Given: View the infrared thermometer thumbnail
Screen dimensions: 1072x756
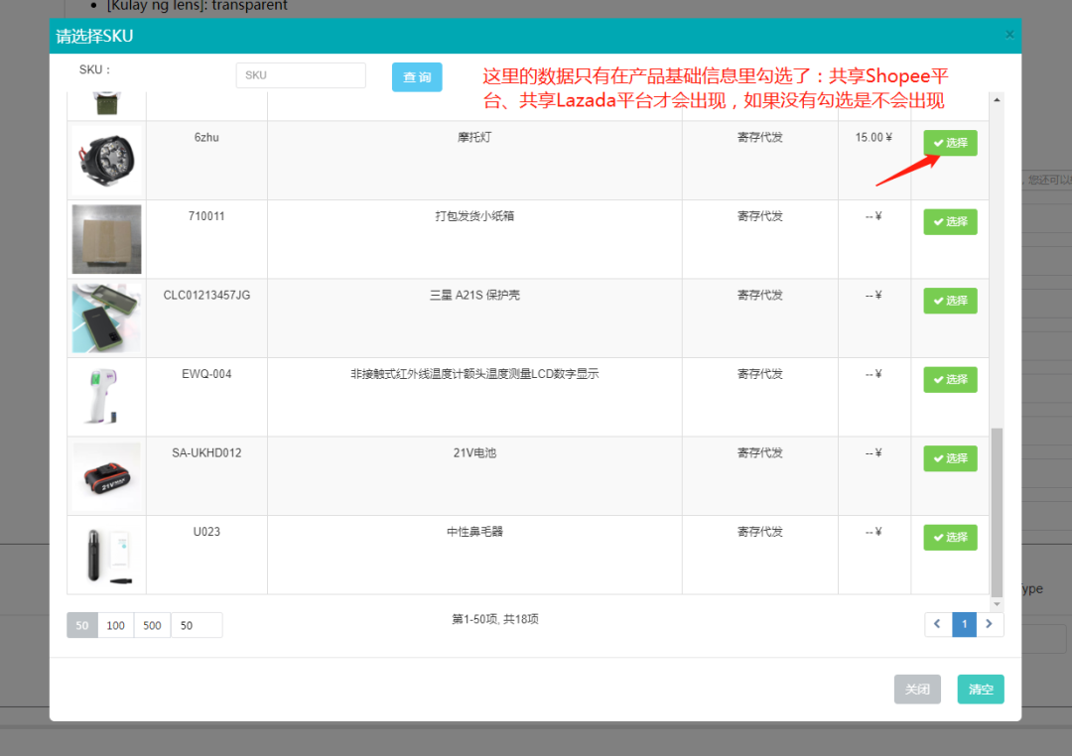Looking at the screenshot, I should (x=106, y=397).
